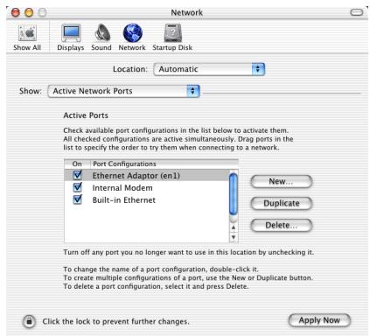Uncheck the Built-in Ethernet checkbox
The width and height of the screenshot is (370, 336).
(x=78, y=199)
